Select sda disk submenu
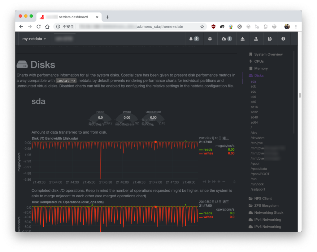This screenshot has height=252, width=317. (x=253, y=82)
